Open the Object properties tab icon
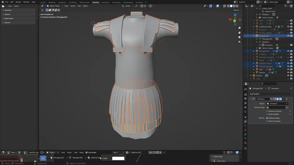The width and height of the screenshot is (294, 165). tap(246, 117)
